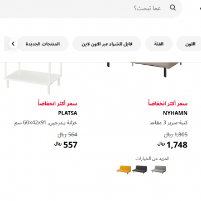Viewport: 201px width, 201px height.
Task: Select the yellow NYHAMN sofa variant
Action: tap(124, 170)
